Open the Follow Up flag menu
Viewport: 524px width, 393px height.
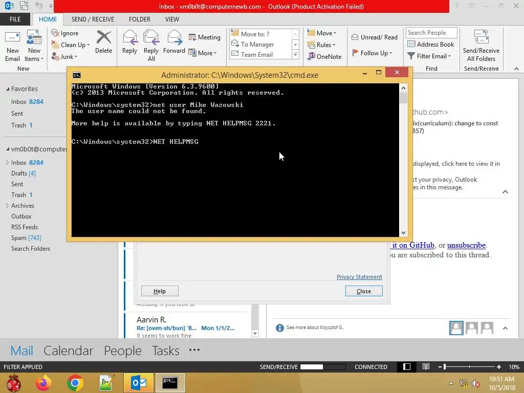coord(372,53)
